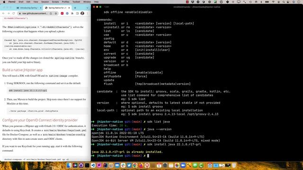
Task: Open the Window menu
Action: click(x=87, y=2)
